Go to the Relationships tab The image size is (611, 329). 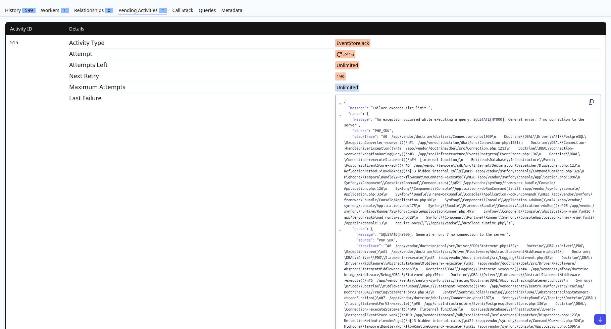tap(93, 10)
